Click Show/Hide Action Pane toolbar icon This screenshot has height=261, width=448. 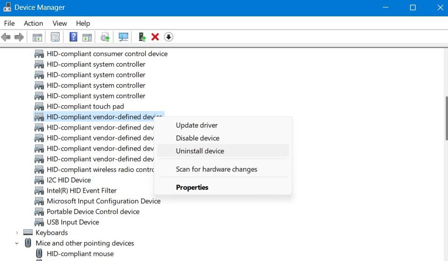pyautogui.click(x=87, y=37)
